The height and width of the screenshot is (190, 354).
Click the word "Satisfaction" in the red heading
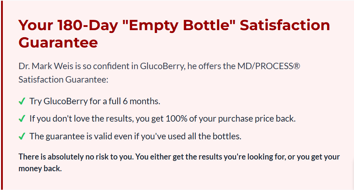[285, 25]
